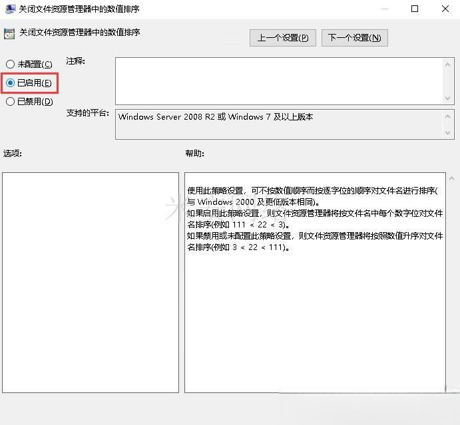Click the policy setting icon beside heading
Screen dimensions: 460x425
tap(9, 34)
